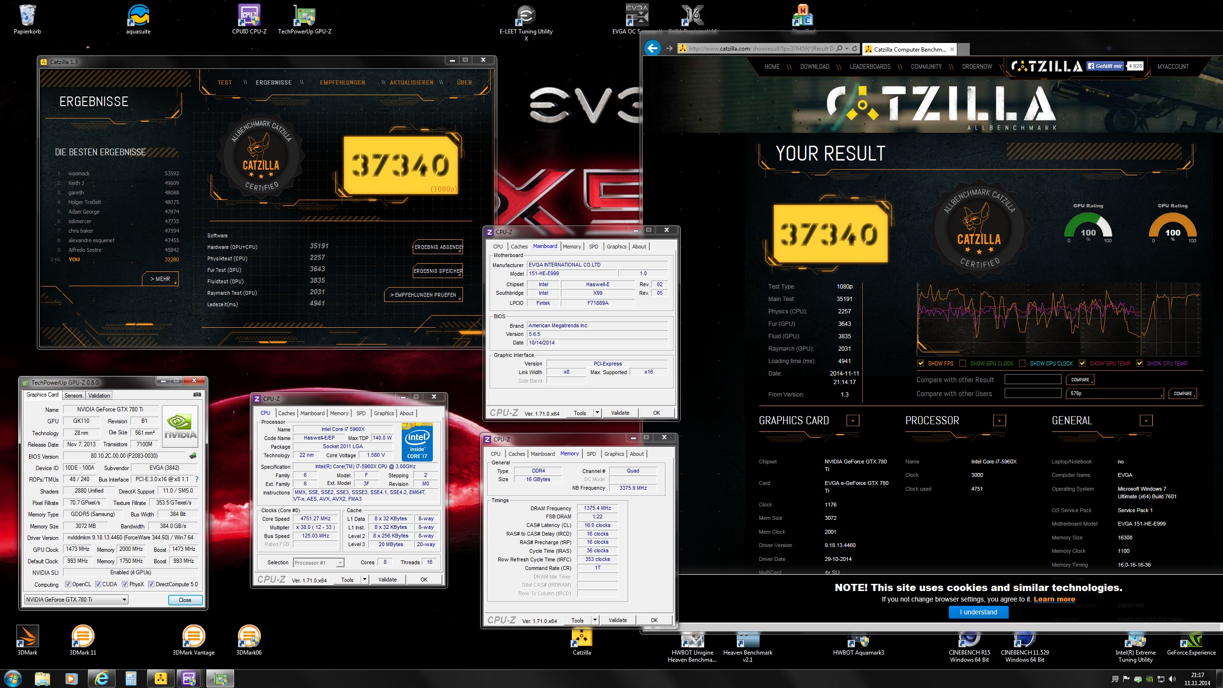Click the catzilla.com address bar

point(761,48)
